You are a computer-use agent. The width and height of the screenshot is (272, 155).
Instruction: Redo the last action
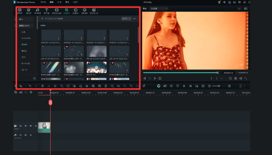(36, 86)
